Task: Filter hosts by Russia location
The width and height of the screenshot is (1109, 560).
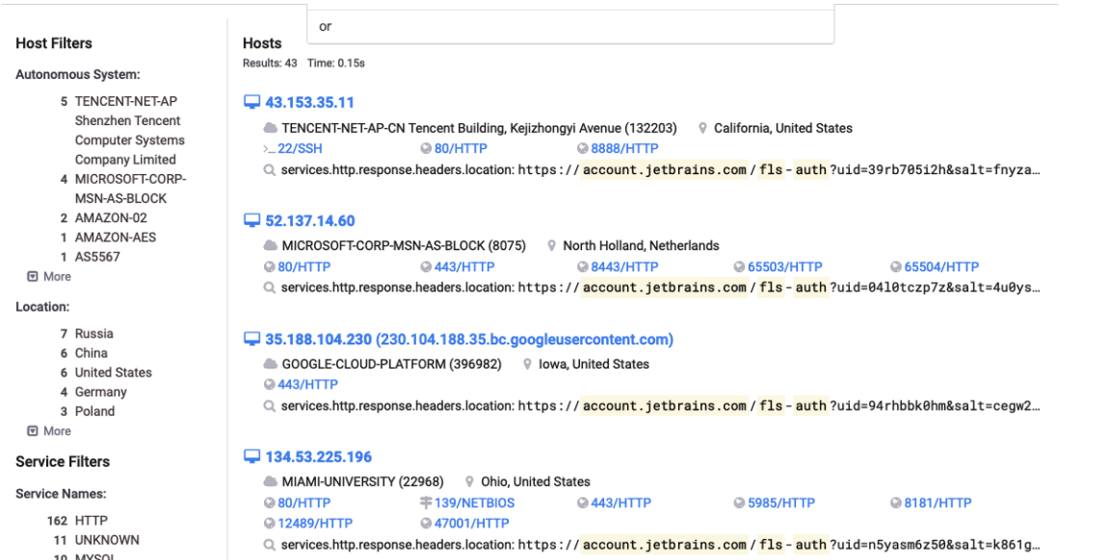Action: click(x=93, y=334)
